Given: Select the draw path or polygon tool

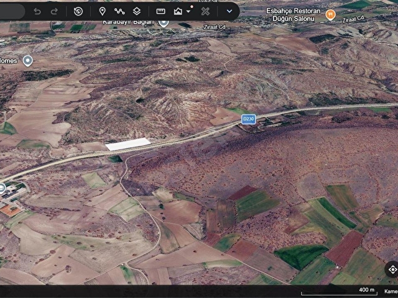Looking at the screenshot, I should point(119,11).
